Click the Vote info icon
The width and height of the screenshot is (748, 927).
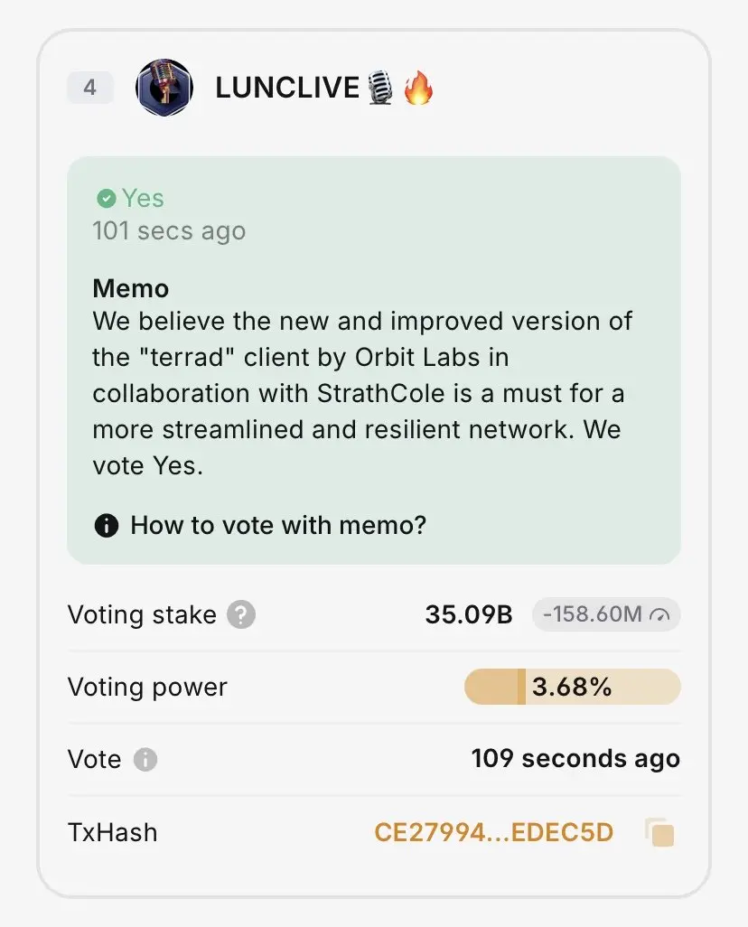tap(145, 759)
